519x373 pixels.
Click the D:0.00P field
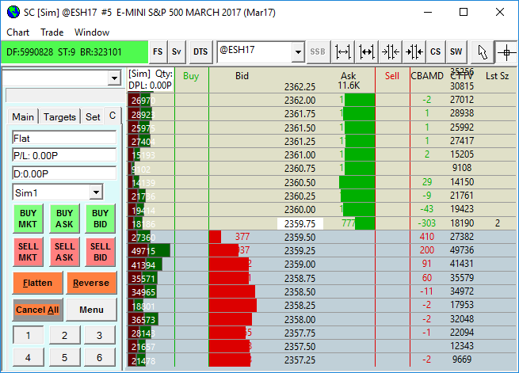pyautogui.click(x=64, y=173)
